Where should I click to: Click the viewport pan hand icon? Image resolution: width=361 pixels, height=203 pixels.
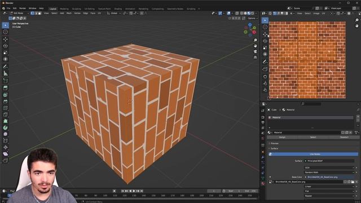tap(255, 46)
